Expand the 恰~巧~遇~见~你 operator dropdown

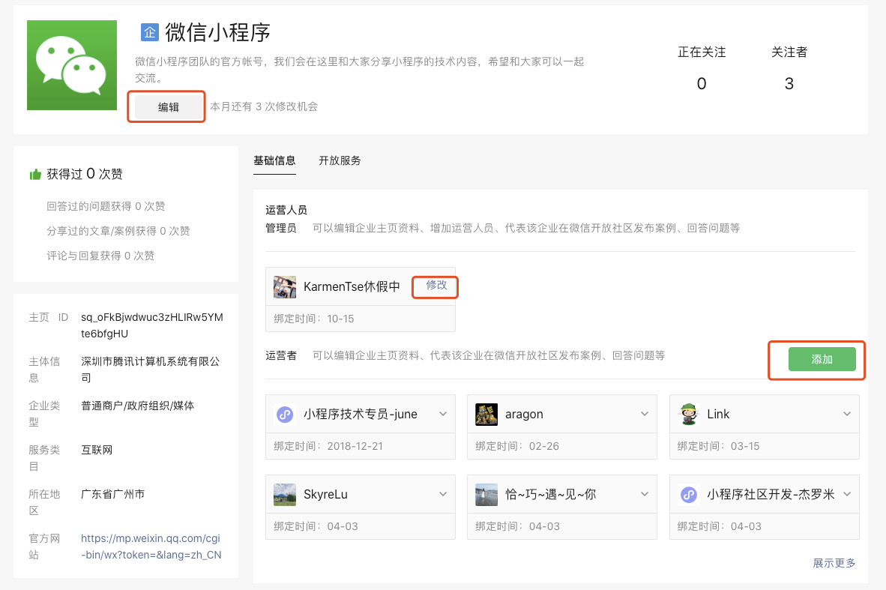645,494
